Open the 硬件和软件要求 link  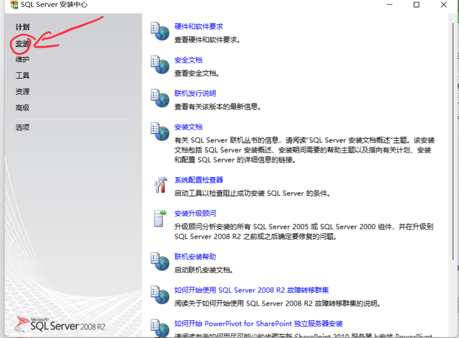click(x=199, y=27)
